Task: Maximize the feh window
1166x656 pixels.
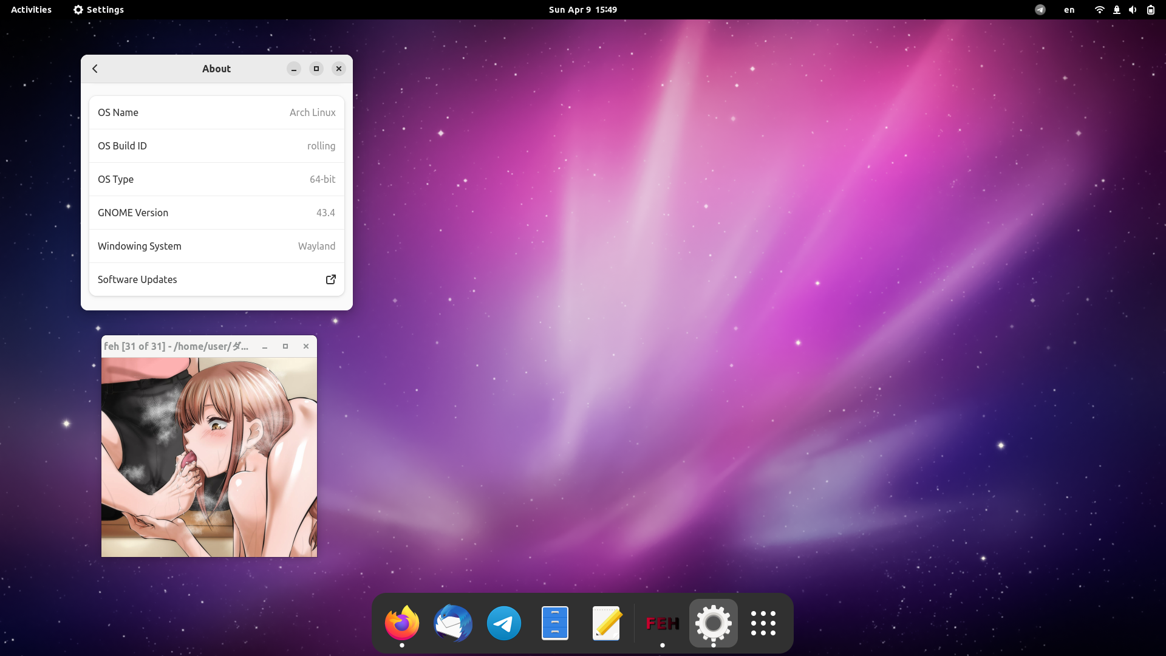Action: click(x=285, y=346)
